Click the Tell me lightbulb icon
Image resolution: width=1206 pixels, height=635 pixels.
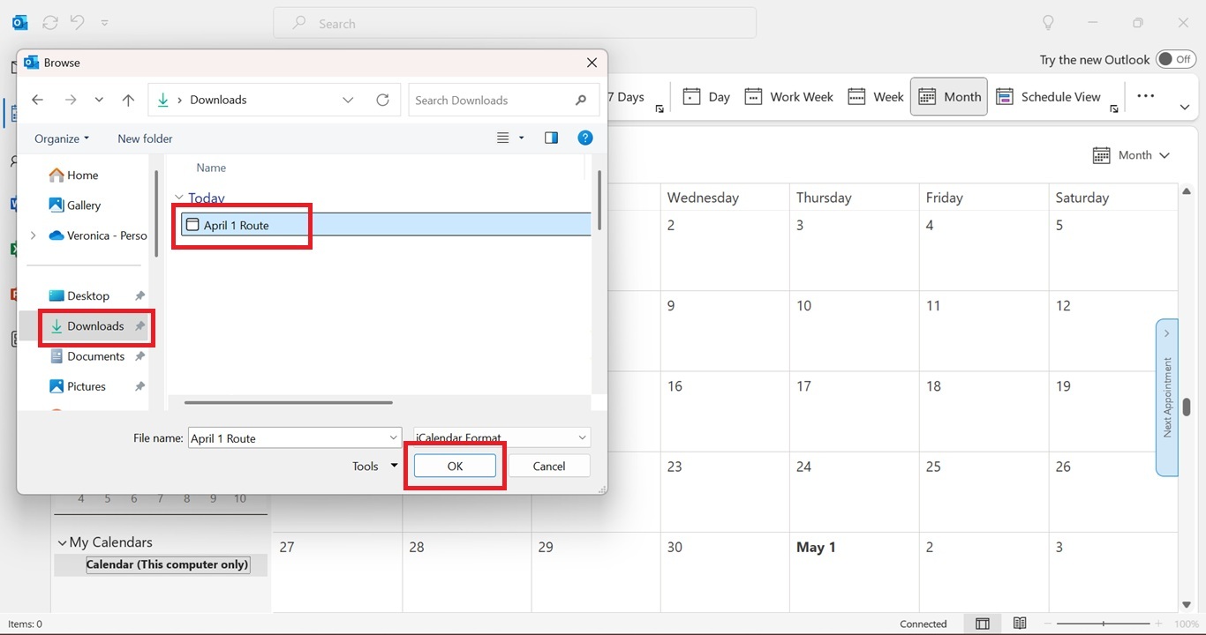coord(1048,23)
